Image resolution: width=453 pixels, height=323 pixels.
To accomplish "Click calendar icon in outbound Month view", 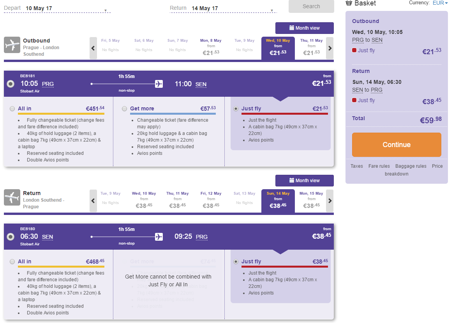I will [292, 28].
